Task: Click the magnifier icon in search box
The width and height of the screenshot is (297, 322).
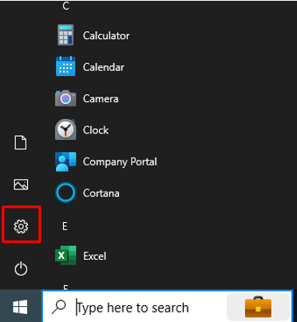Action: point(59,307)
